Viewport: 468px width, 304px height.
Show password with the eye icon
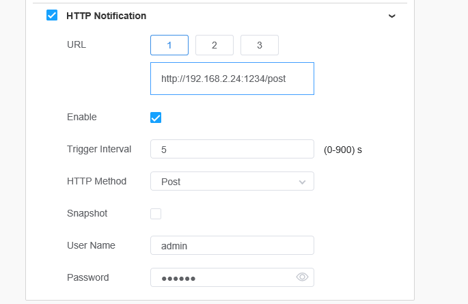point(302,277)
